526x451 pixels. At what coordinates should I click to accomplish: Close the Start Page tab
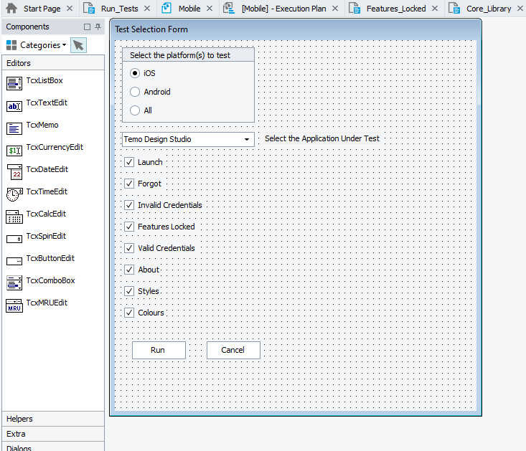tap(70, 9)
